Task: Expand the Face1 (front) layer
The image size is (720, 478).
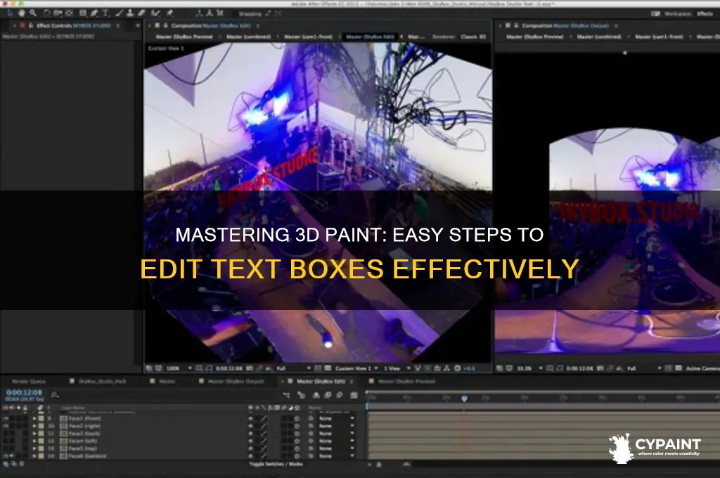Action: tap(34, 419)
